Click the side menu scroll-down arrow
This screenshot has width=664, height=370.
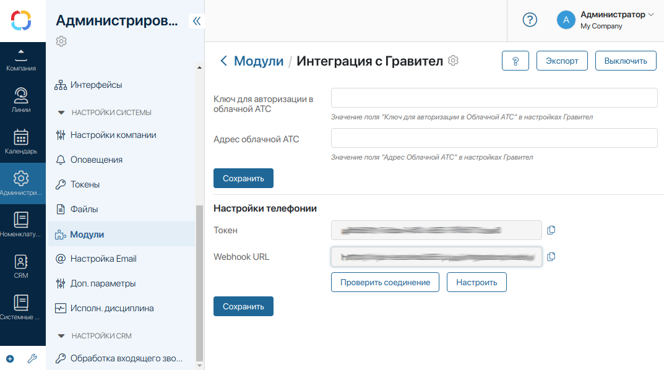click(x=199, y=365)
